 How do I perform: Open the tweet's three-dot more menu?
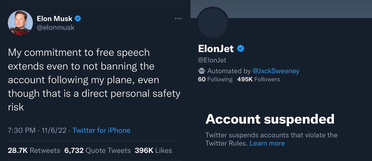[178, 19]
